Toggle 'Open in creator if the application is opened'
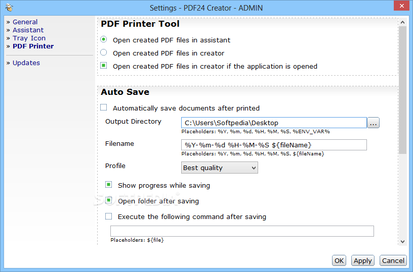Viewport: 413px width, 272px height. click(104, 66)
